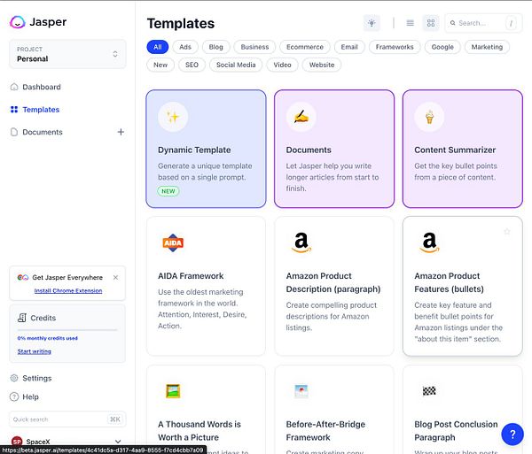Focus the Quick search field
532x454 pixels.
pyautogui.click(x=67, y=419)
